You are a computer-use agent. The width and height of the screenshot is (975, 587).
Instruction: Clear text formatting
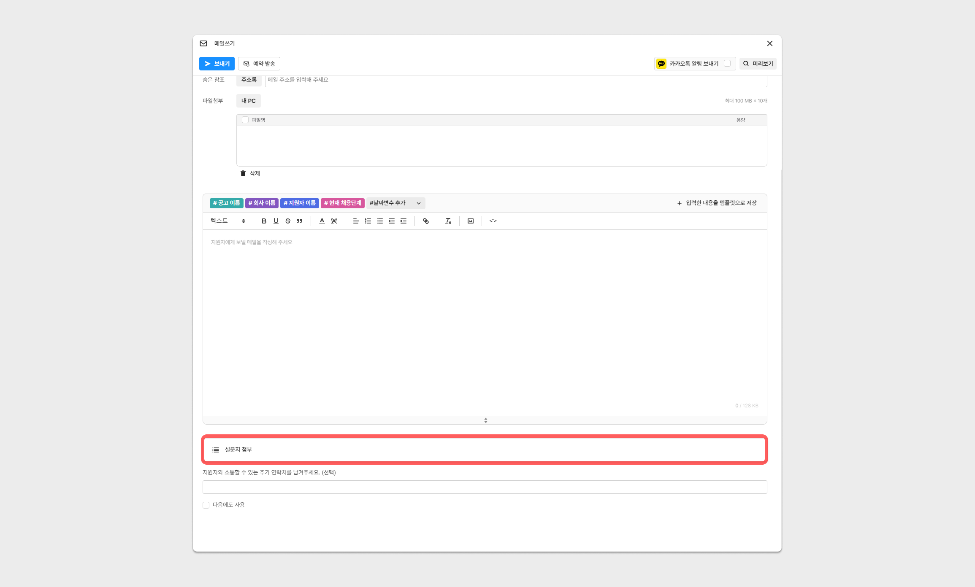448,221
